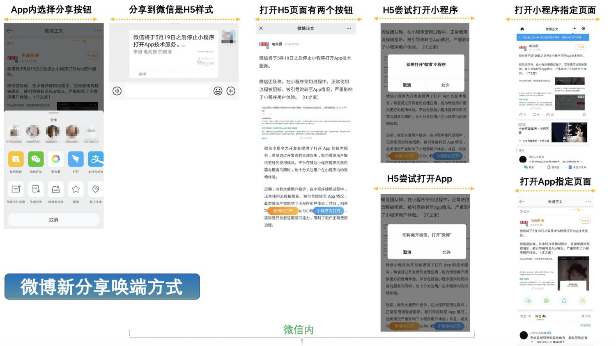Tap the plus attachment icon in WeChat chat
Screen dimensions: 616x346
(230, 91)
